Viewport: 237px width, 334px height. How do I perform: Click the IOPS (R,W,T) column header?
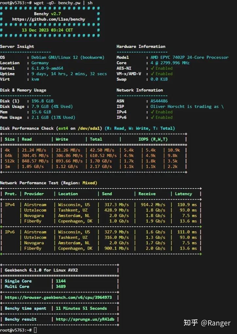[153, 139]
